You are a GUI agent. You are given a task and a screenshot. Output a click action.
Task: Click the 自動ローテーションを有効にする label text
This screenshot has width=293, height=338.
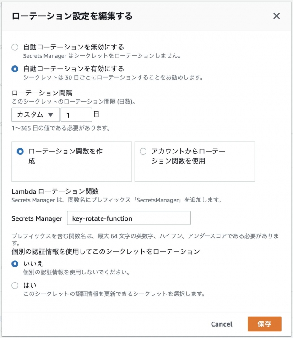[x=74, y=69]
